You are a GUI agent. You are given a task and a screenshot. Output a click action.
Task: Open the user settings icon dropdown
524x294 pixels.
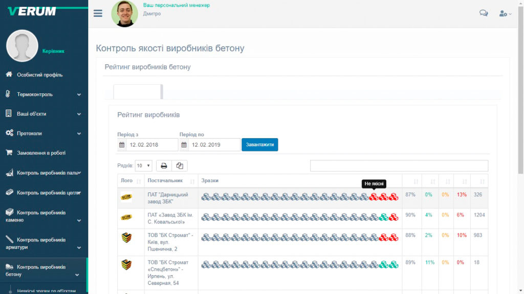[505, 14]
